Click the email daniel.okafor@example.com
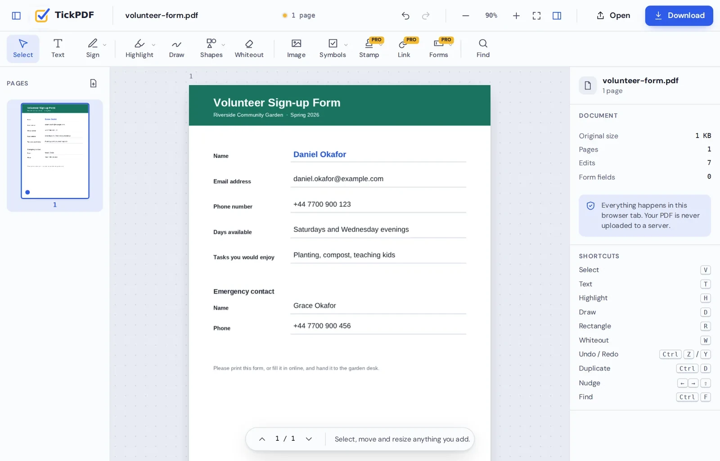Screen dimensions: 720x461 pyautogui.click(x=338, y=179)
